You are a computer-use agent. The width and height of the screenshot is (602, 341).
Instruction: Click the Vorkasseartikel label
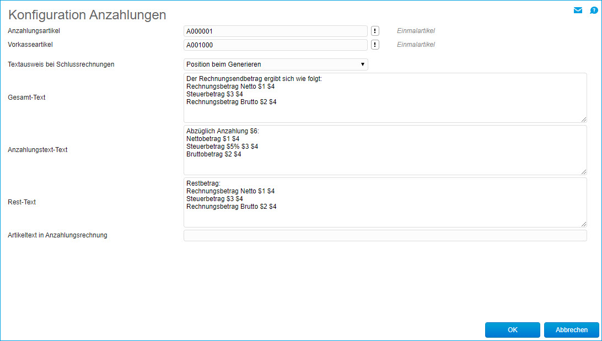(x=30, y=45)
